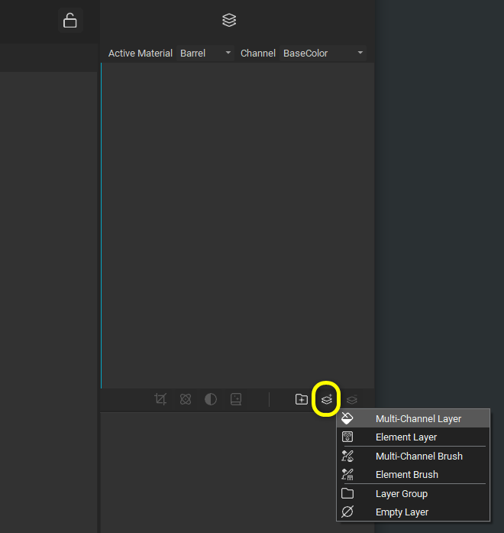The image size is (504, 533).
Task: Choose Multi-Channel Layer from the menu
Action: pyautogui.click(x=413, y=418)
